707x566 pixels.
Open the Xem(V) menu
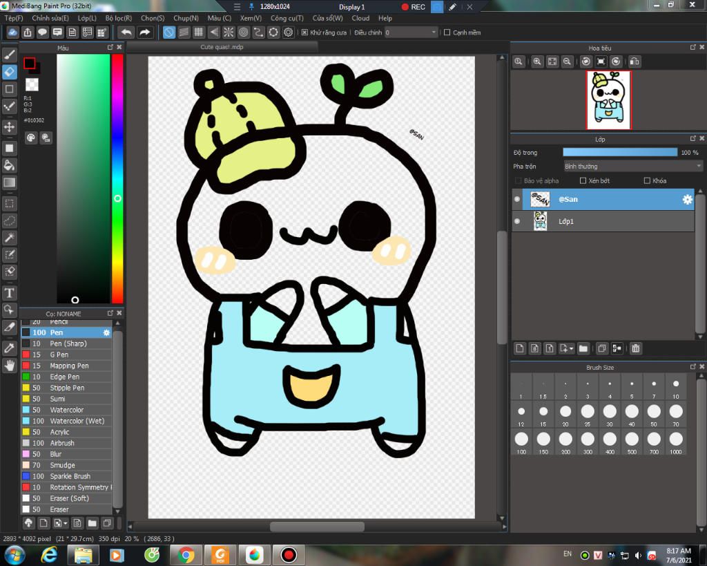(251, 19)
